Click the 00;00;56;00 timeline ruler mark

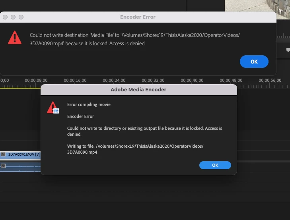[x=270, y=80]
